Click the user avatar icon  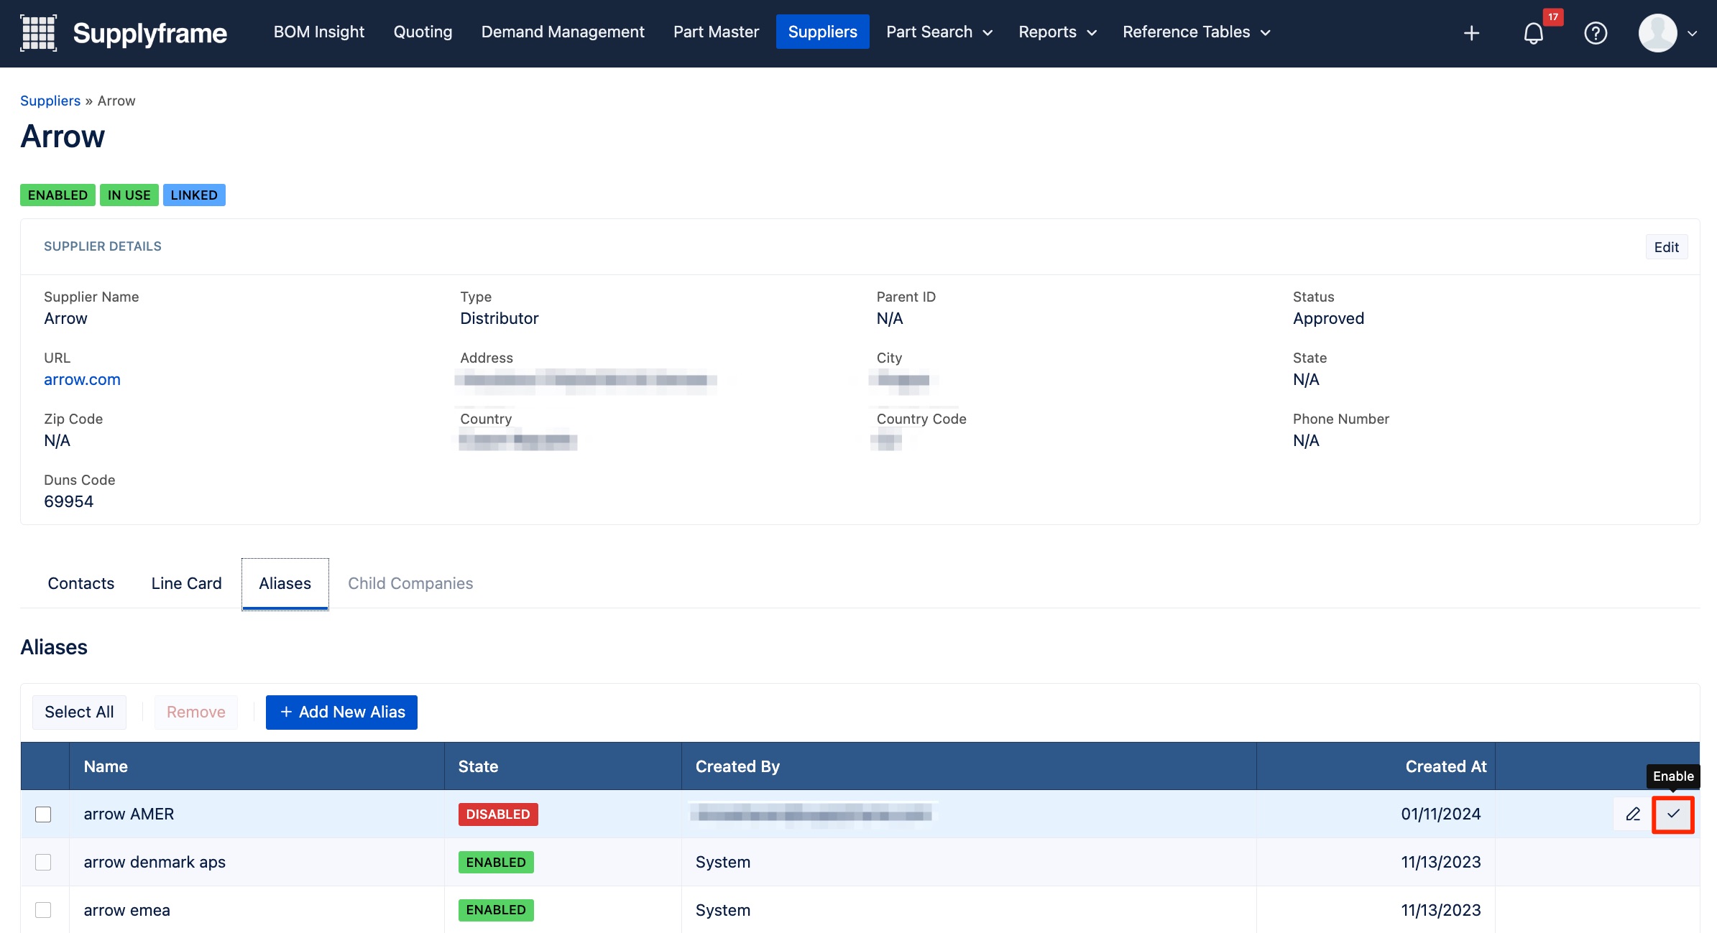pos(1657,33)
